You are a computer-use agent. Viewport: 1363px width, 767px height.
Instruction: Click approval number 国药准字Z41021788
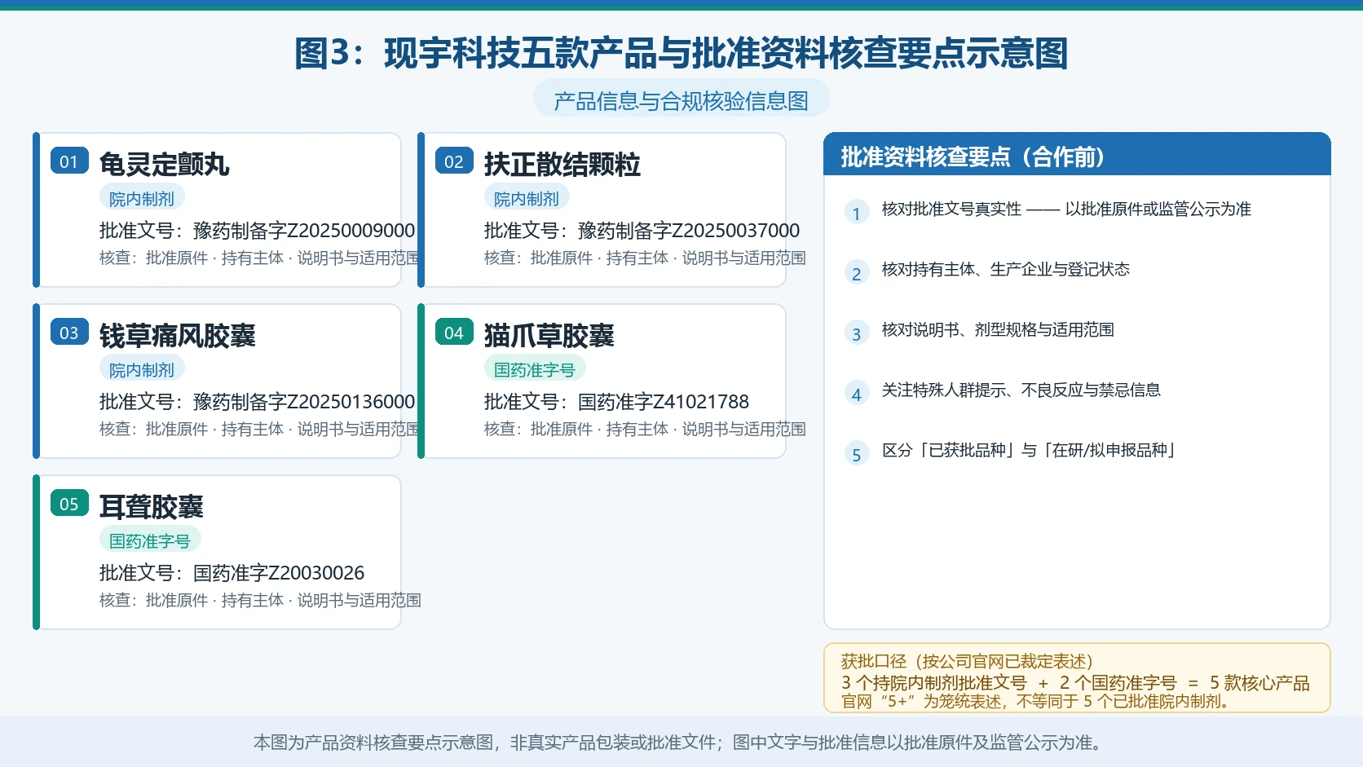(x=664, y=402)
